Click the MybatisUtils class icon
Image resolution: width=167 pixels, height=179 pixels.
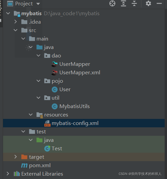(55, 106)
